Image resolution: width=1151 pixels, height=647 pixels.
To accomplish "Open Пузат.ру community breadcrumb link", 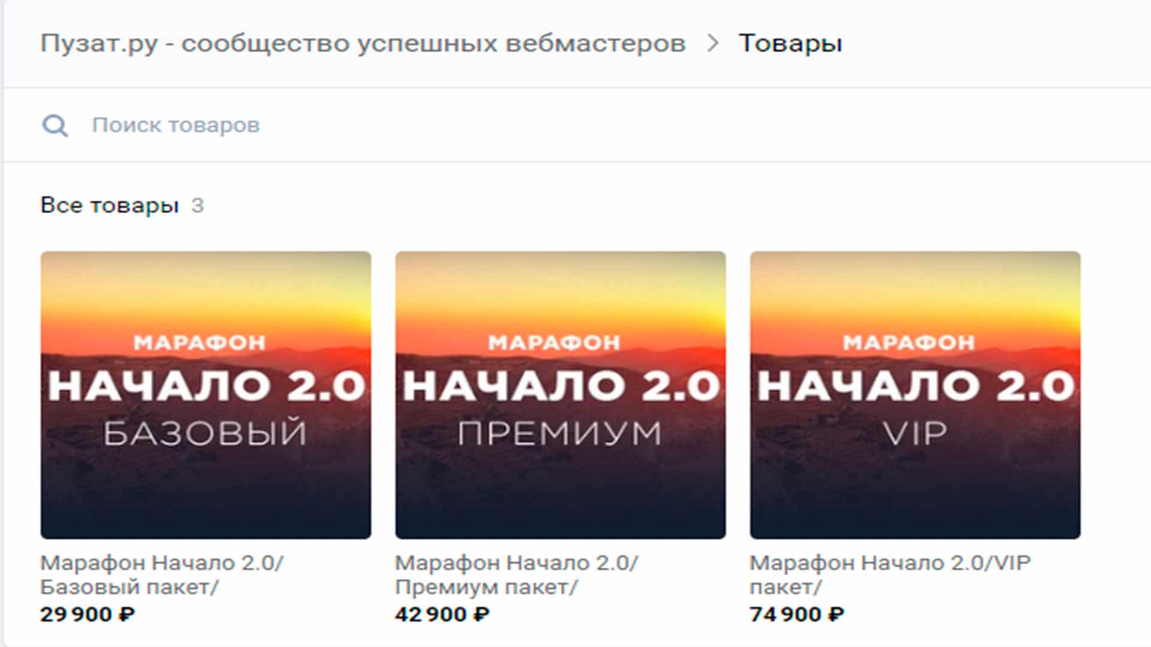I will pyautogui.click(x=363, y=44).
